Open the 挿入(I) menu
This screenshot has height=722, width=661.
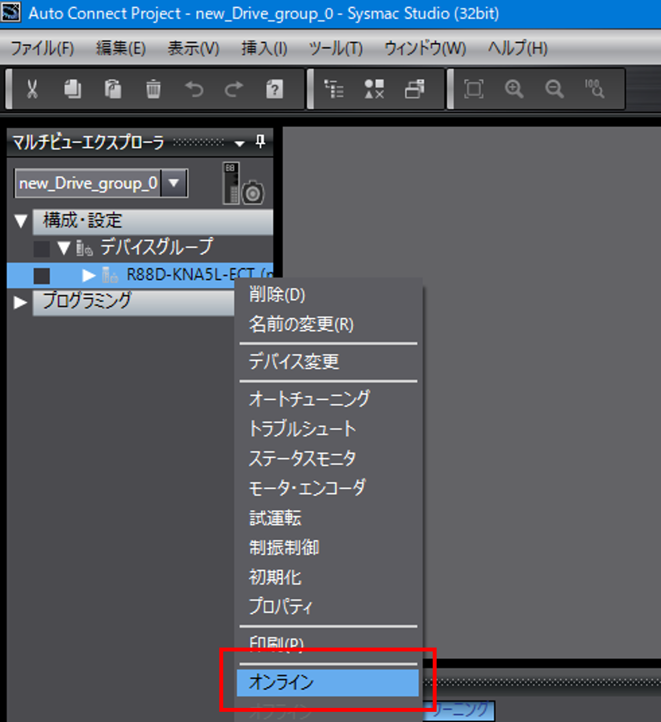264,49
